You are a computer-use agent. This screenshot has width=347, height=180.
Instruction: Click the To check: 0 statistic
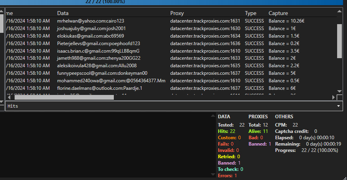[x=230, y=169]
